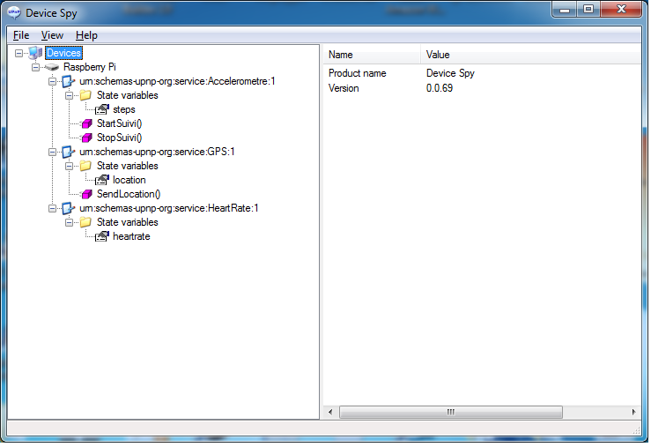Collapse the Accelerometre service node

[x=53, y=81]
